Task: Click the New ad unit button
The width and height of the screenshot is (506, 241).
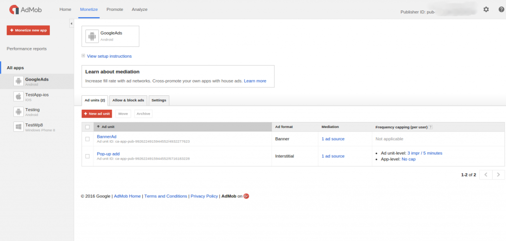Action: click(x=97, y=114)
